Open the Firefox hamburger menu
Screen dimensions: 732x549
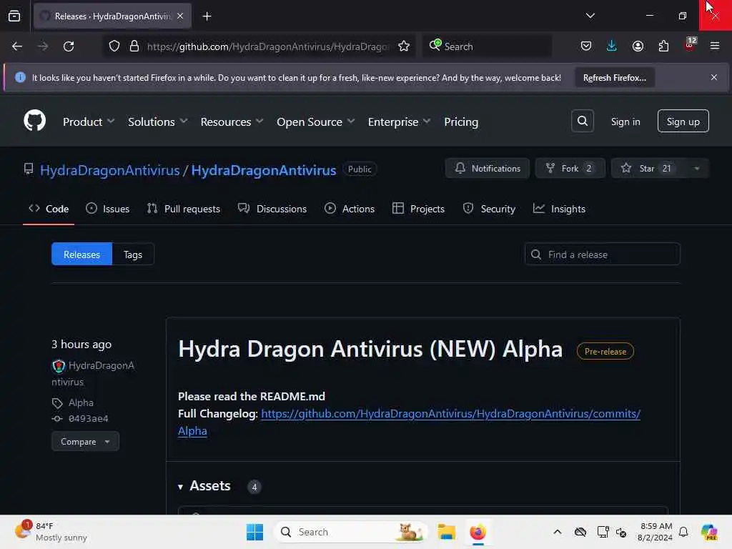(x=715, y=46)
